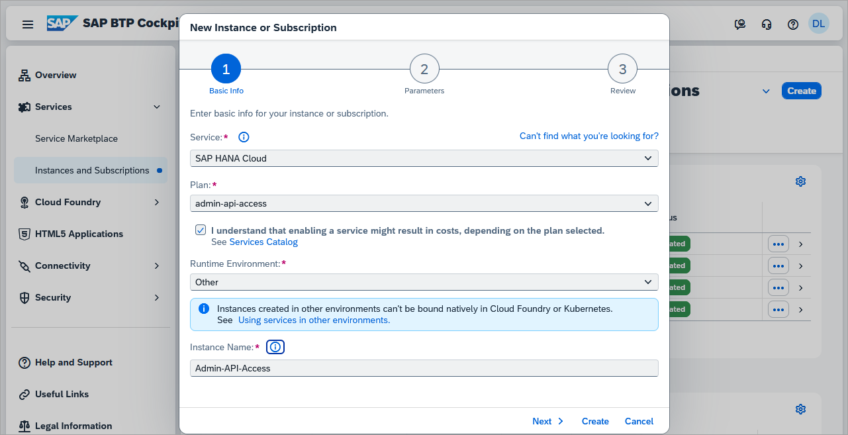Open the second table row's details arrow
The image size is (848, 435).
point(801,266)
